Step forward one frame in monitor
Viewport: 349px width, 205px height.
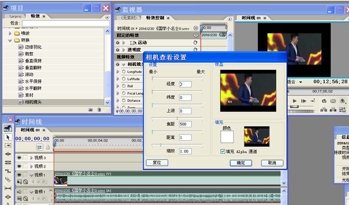point(304,101)
